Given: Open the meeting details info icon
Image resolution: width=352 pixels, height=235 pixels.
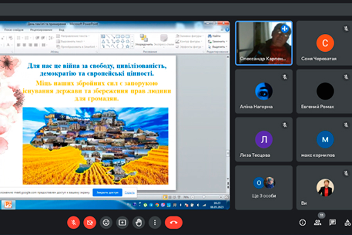Looking at the screenshot, I should pyautogui.click(x=302, y=222).
